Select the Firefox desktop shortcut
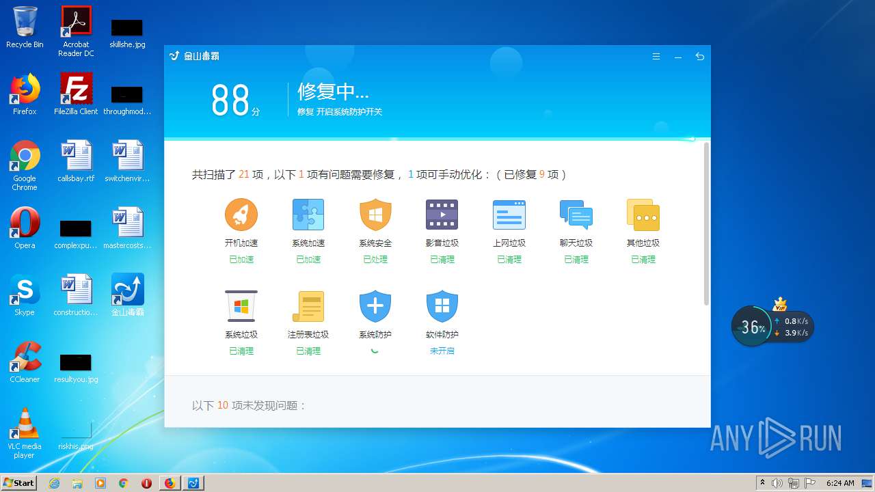The image size is (875, 492). (x=25, y=94)
